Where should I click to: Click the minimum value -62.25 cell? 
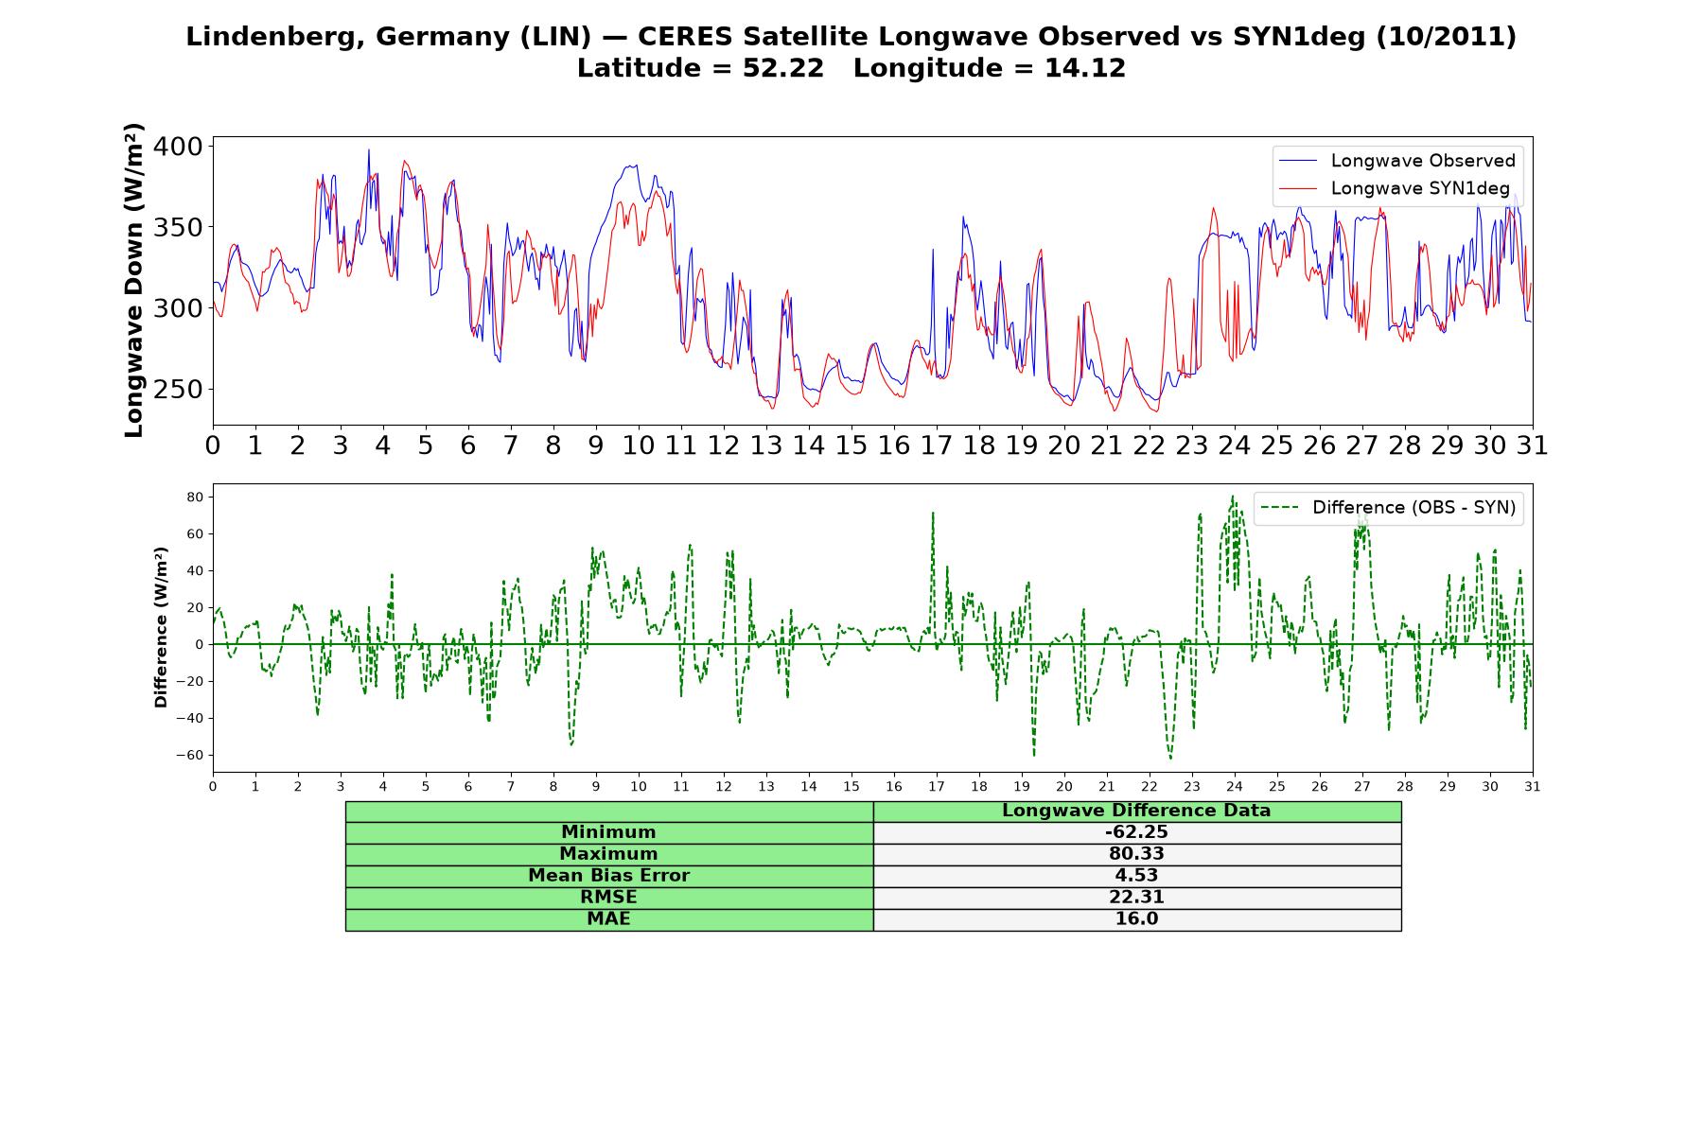(1137, 832)
